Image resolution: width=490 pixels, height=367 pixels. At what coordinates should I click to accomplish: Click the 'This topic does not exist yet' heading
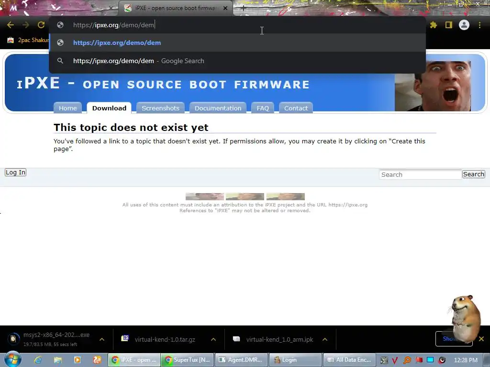(x=131, y=127)
